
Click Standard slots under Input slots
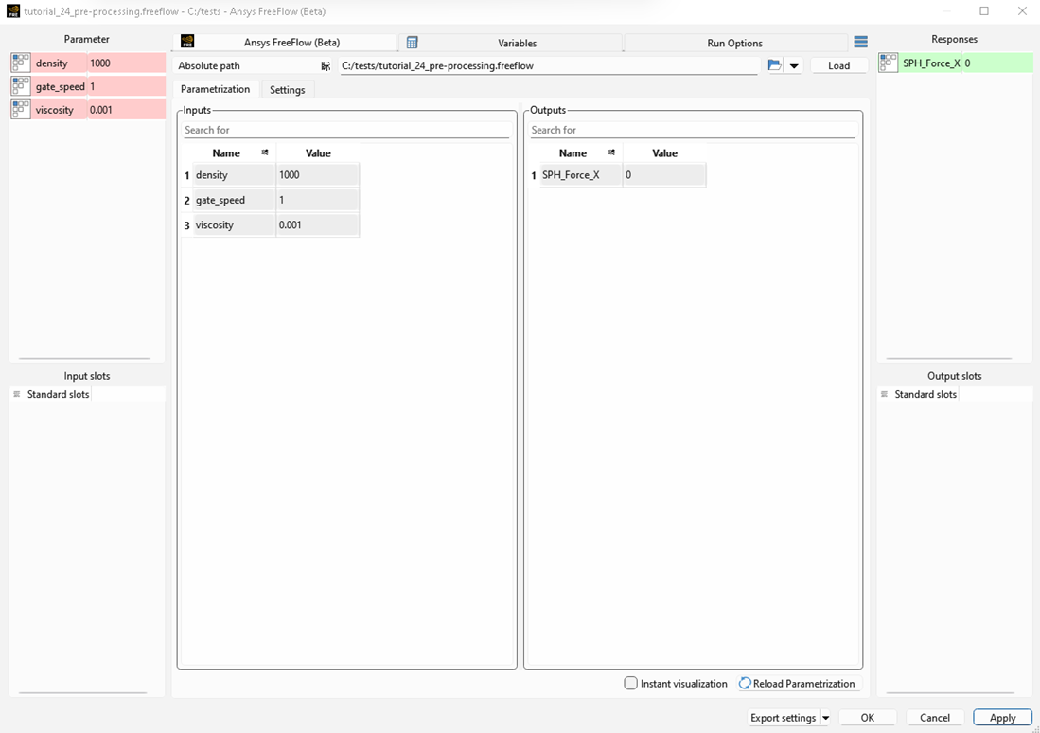(58, 394)
